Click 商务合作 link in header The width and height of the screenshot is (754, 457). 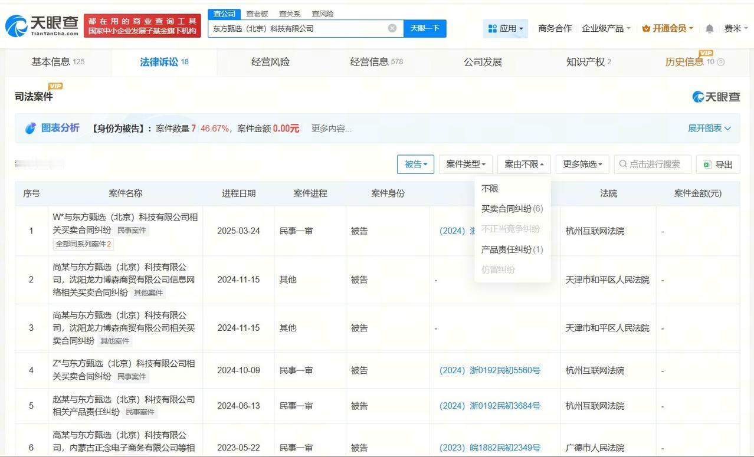tap(555, 28)
